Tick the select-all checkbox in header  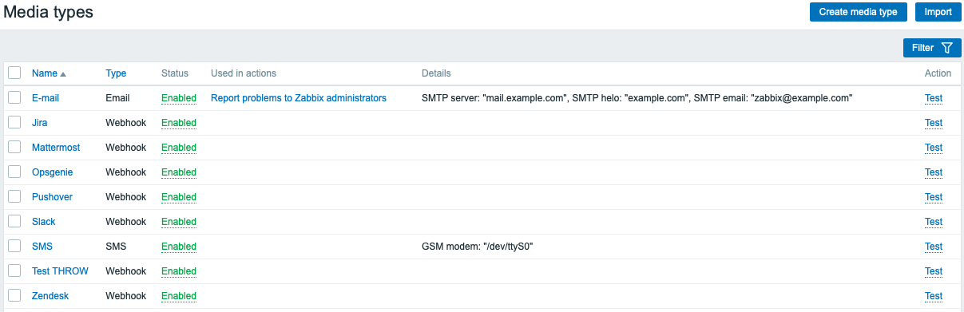(14, 73)
